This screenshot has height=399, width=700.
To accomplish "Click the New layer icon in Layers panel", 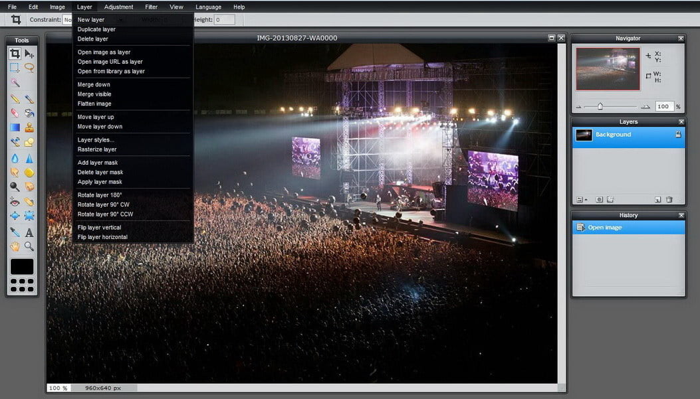I will tap(657, 200).
